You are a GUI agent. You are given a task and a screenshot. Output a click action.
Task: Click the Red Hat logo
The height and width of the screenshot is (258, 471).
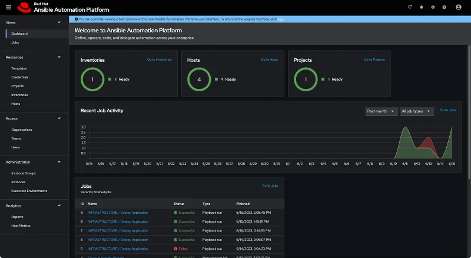click(24, 7)
